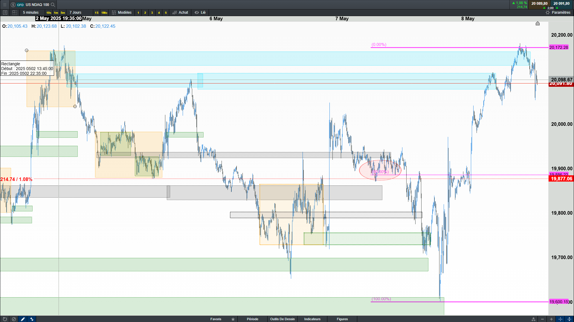
Task: Open the Outils De Dessin tab
Action: click(x=282, y=319)
